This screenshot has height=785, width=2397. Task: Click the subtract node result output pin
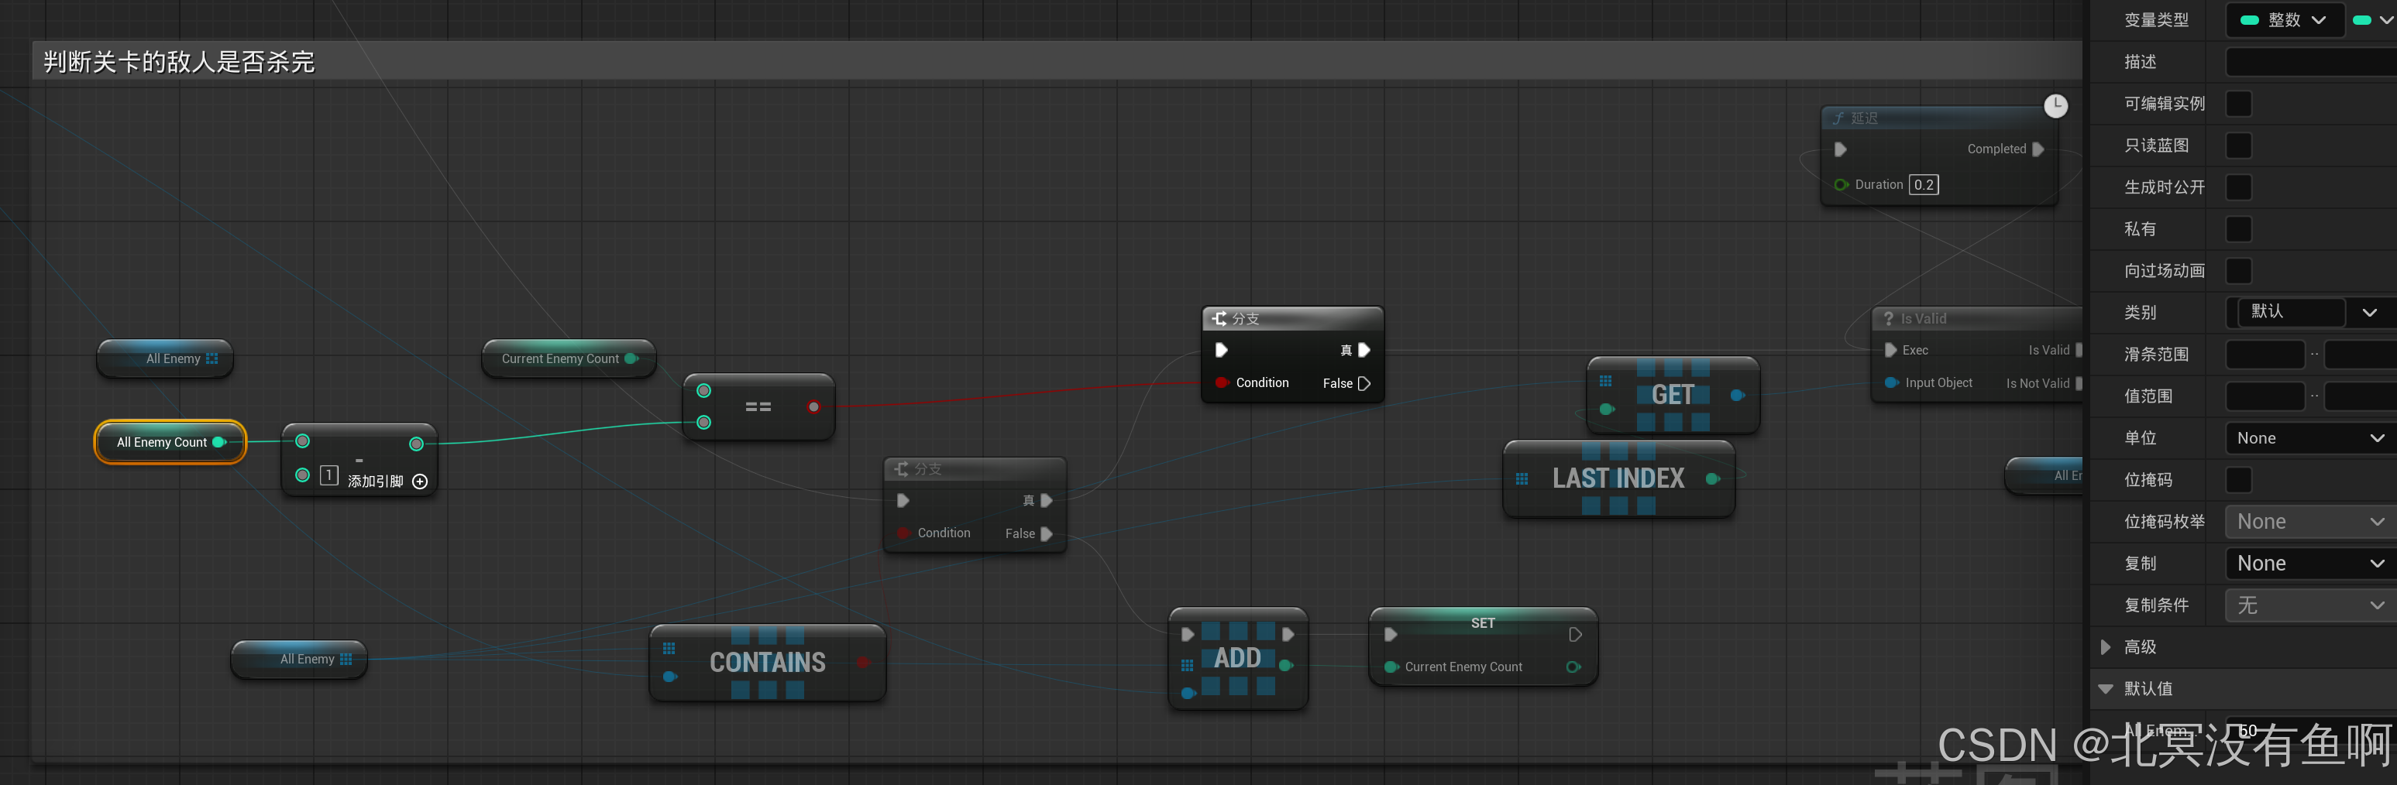pyautogui.click(x=416, y=444)
